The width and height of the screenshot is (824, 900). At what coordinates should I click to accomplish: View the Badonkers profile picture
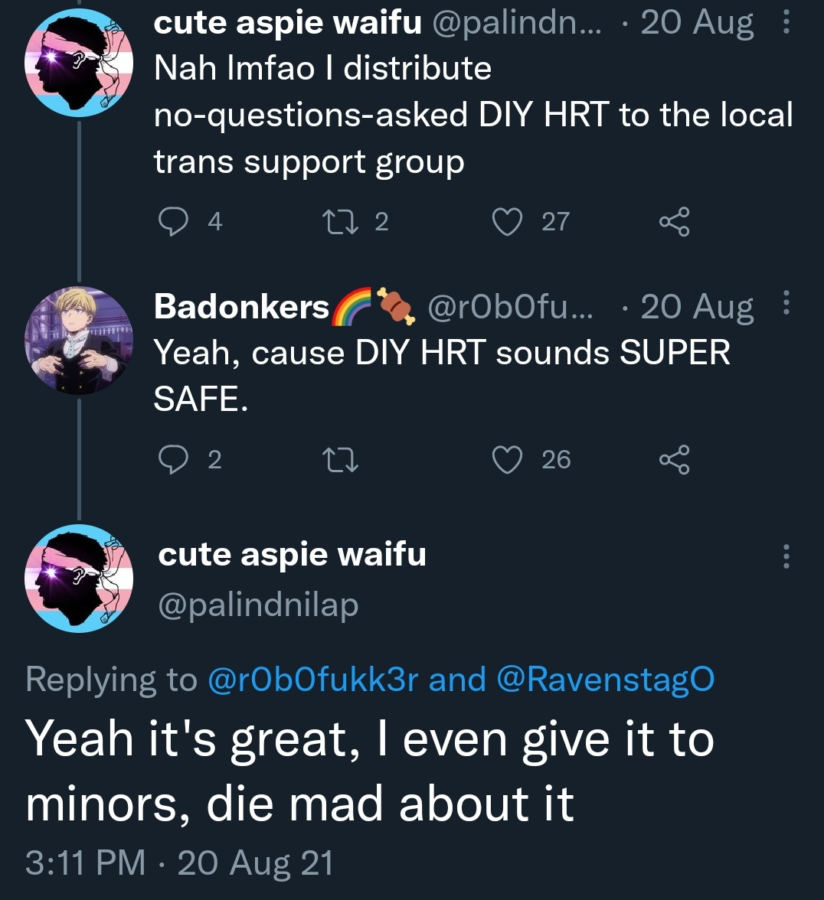point(79,341)
